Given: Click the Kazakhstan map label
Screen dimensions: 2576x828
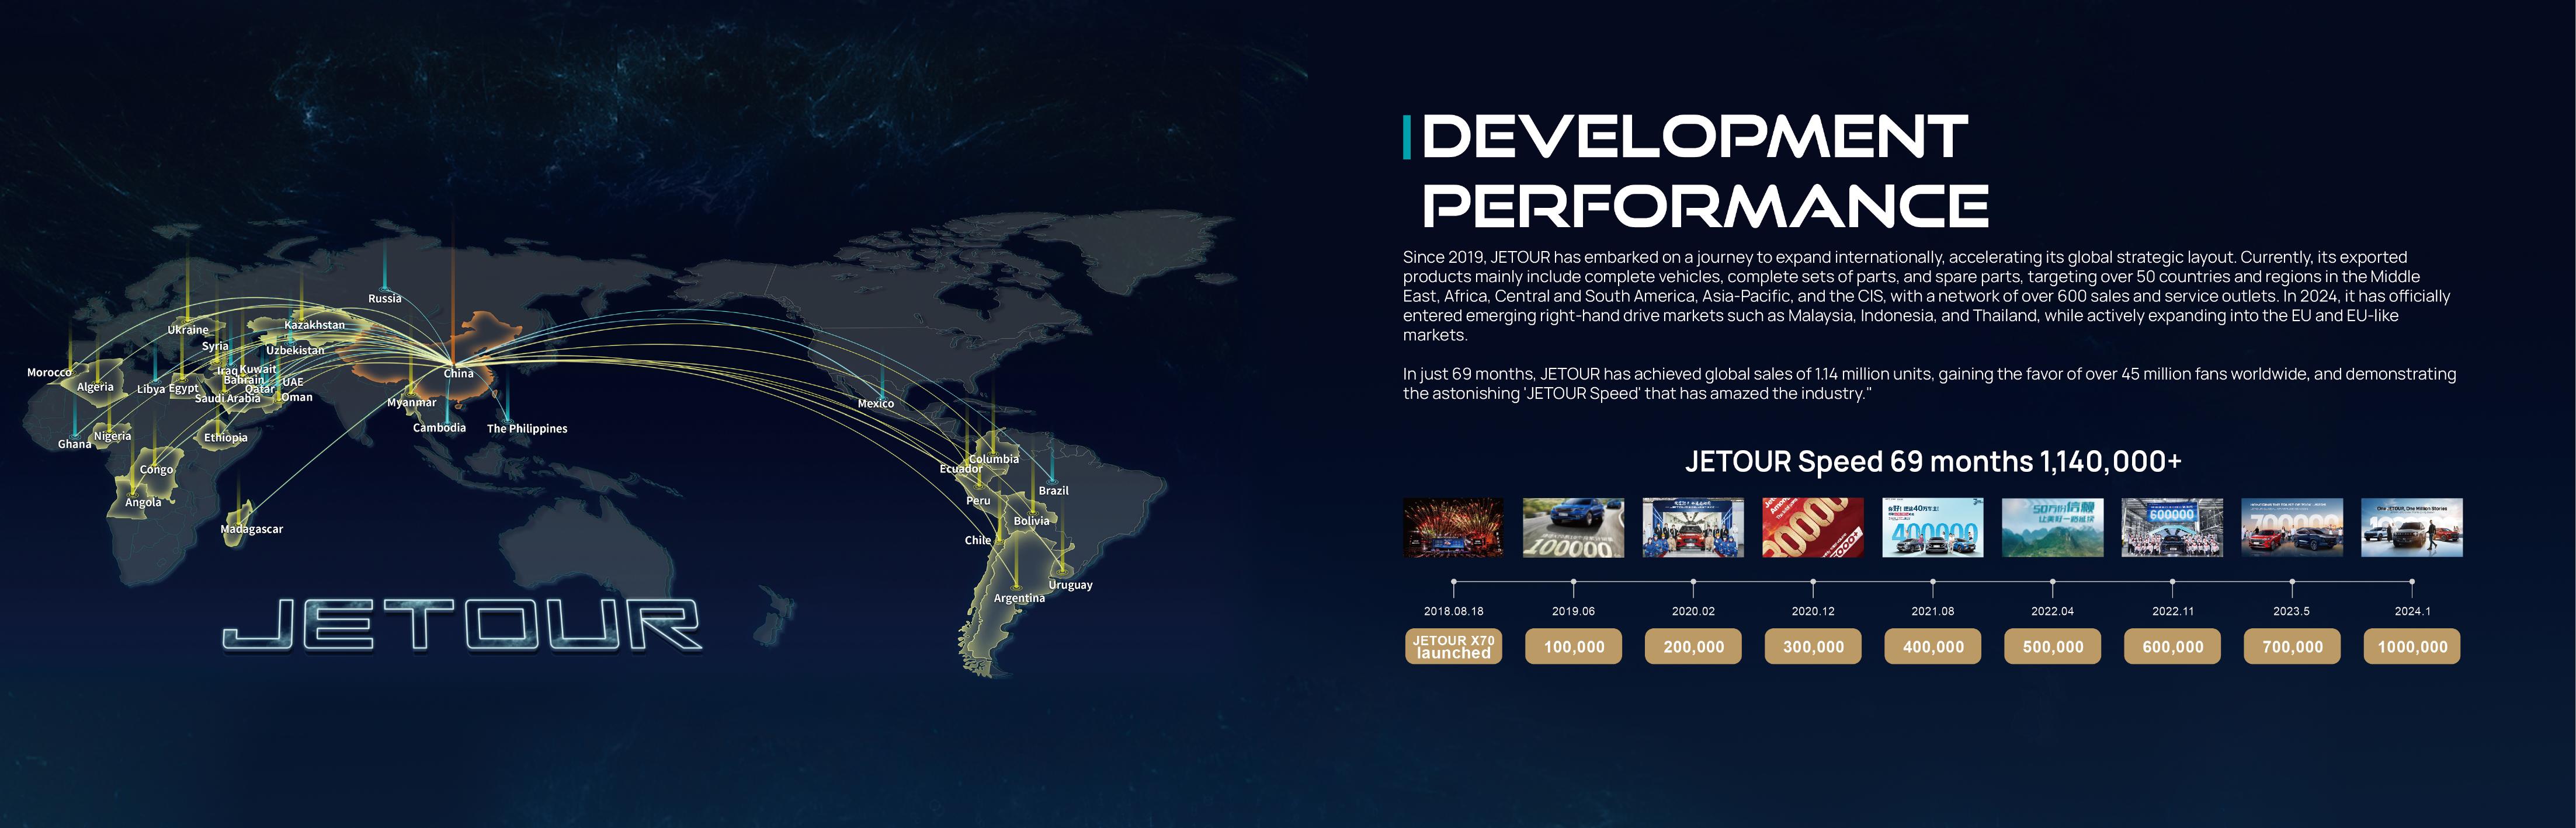Looking at the screenshot, I should (x=314, y=325).
